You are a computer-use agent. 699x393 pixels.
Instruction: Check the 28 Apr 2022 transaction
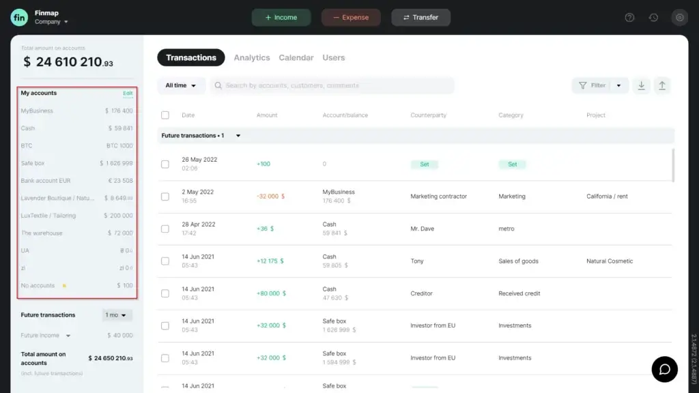tap(165, 229)
